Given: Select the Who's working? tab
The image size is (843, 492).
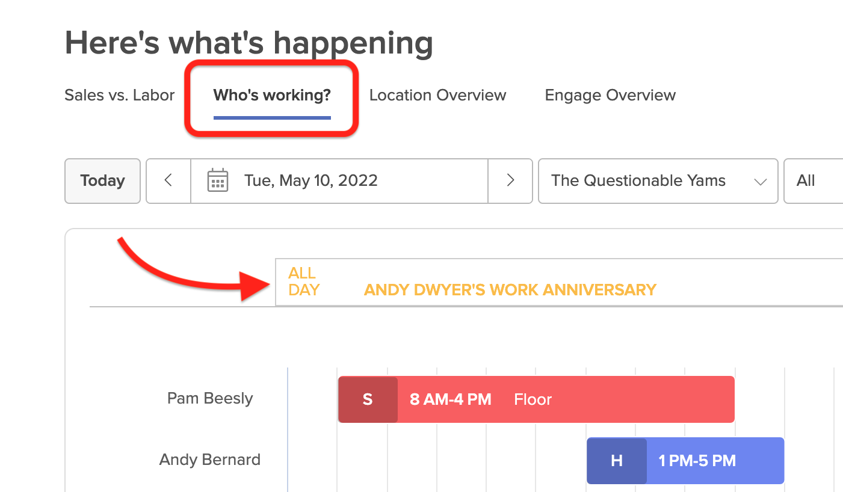Looking at the screenshot, I should coord(272,95).
